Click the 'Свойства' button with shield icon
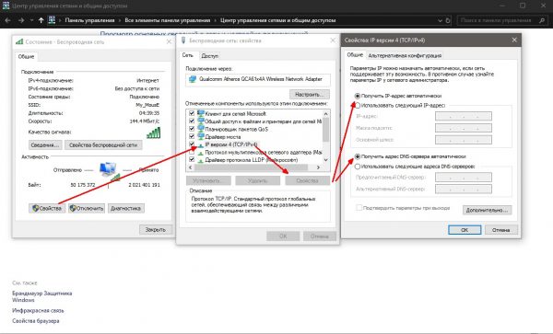 [47, 208]
